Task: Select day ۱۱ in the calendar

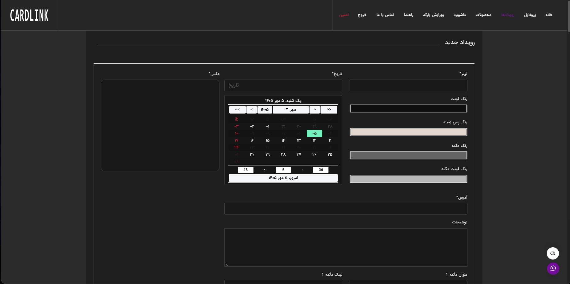Action: pyautogui.click(x=330, y=140)
